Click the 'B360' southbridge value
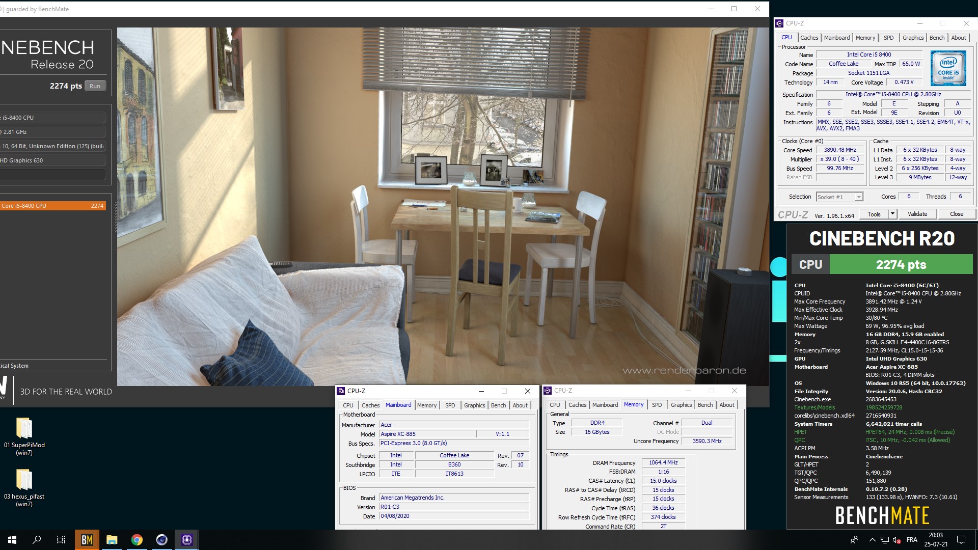The height and width of the screenshot is (550, 978). 454,464
